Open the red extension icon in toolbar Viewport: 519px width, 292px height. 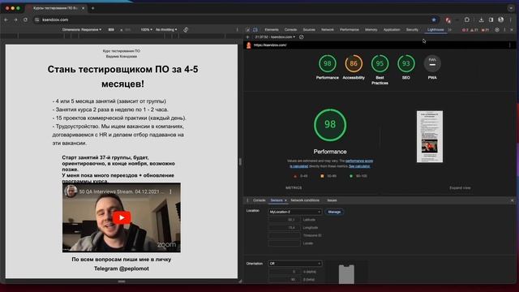pyautogui.click(x=448, y=19)
